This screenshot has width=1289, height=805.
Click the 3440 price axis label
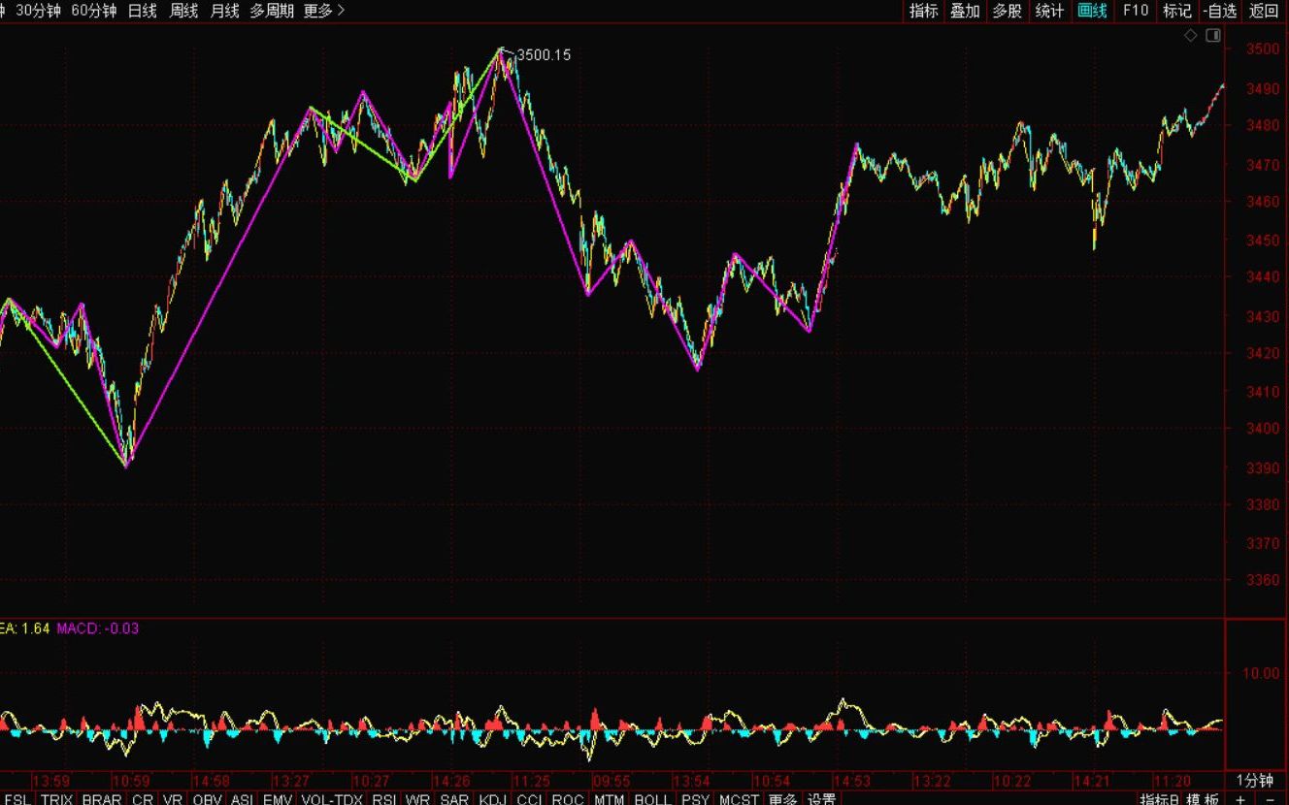point(1263,278)
